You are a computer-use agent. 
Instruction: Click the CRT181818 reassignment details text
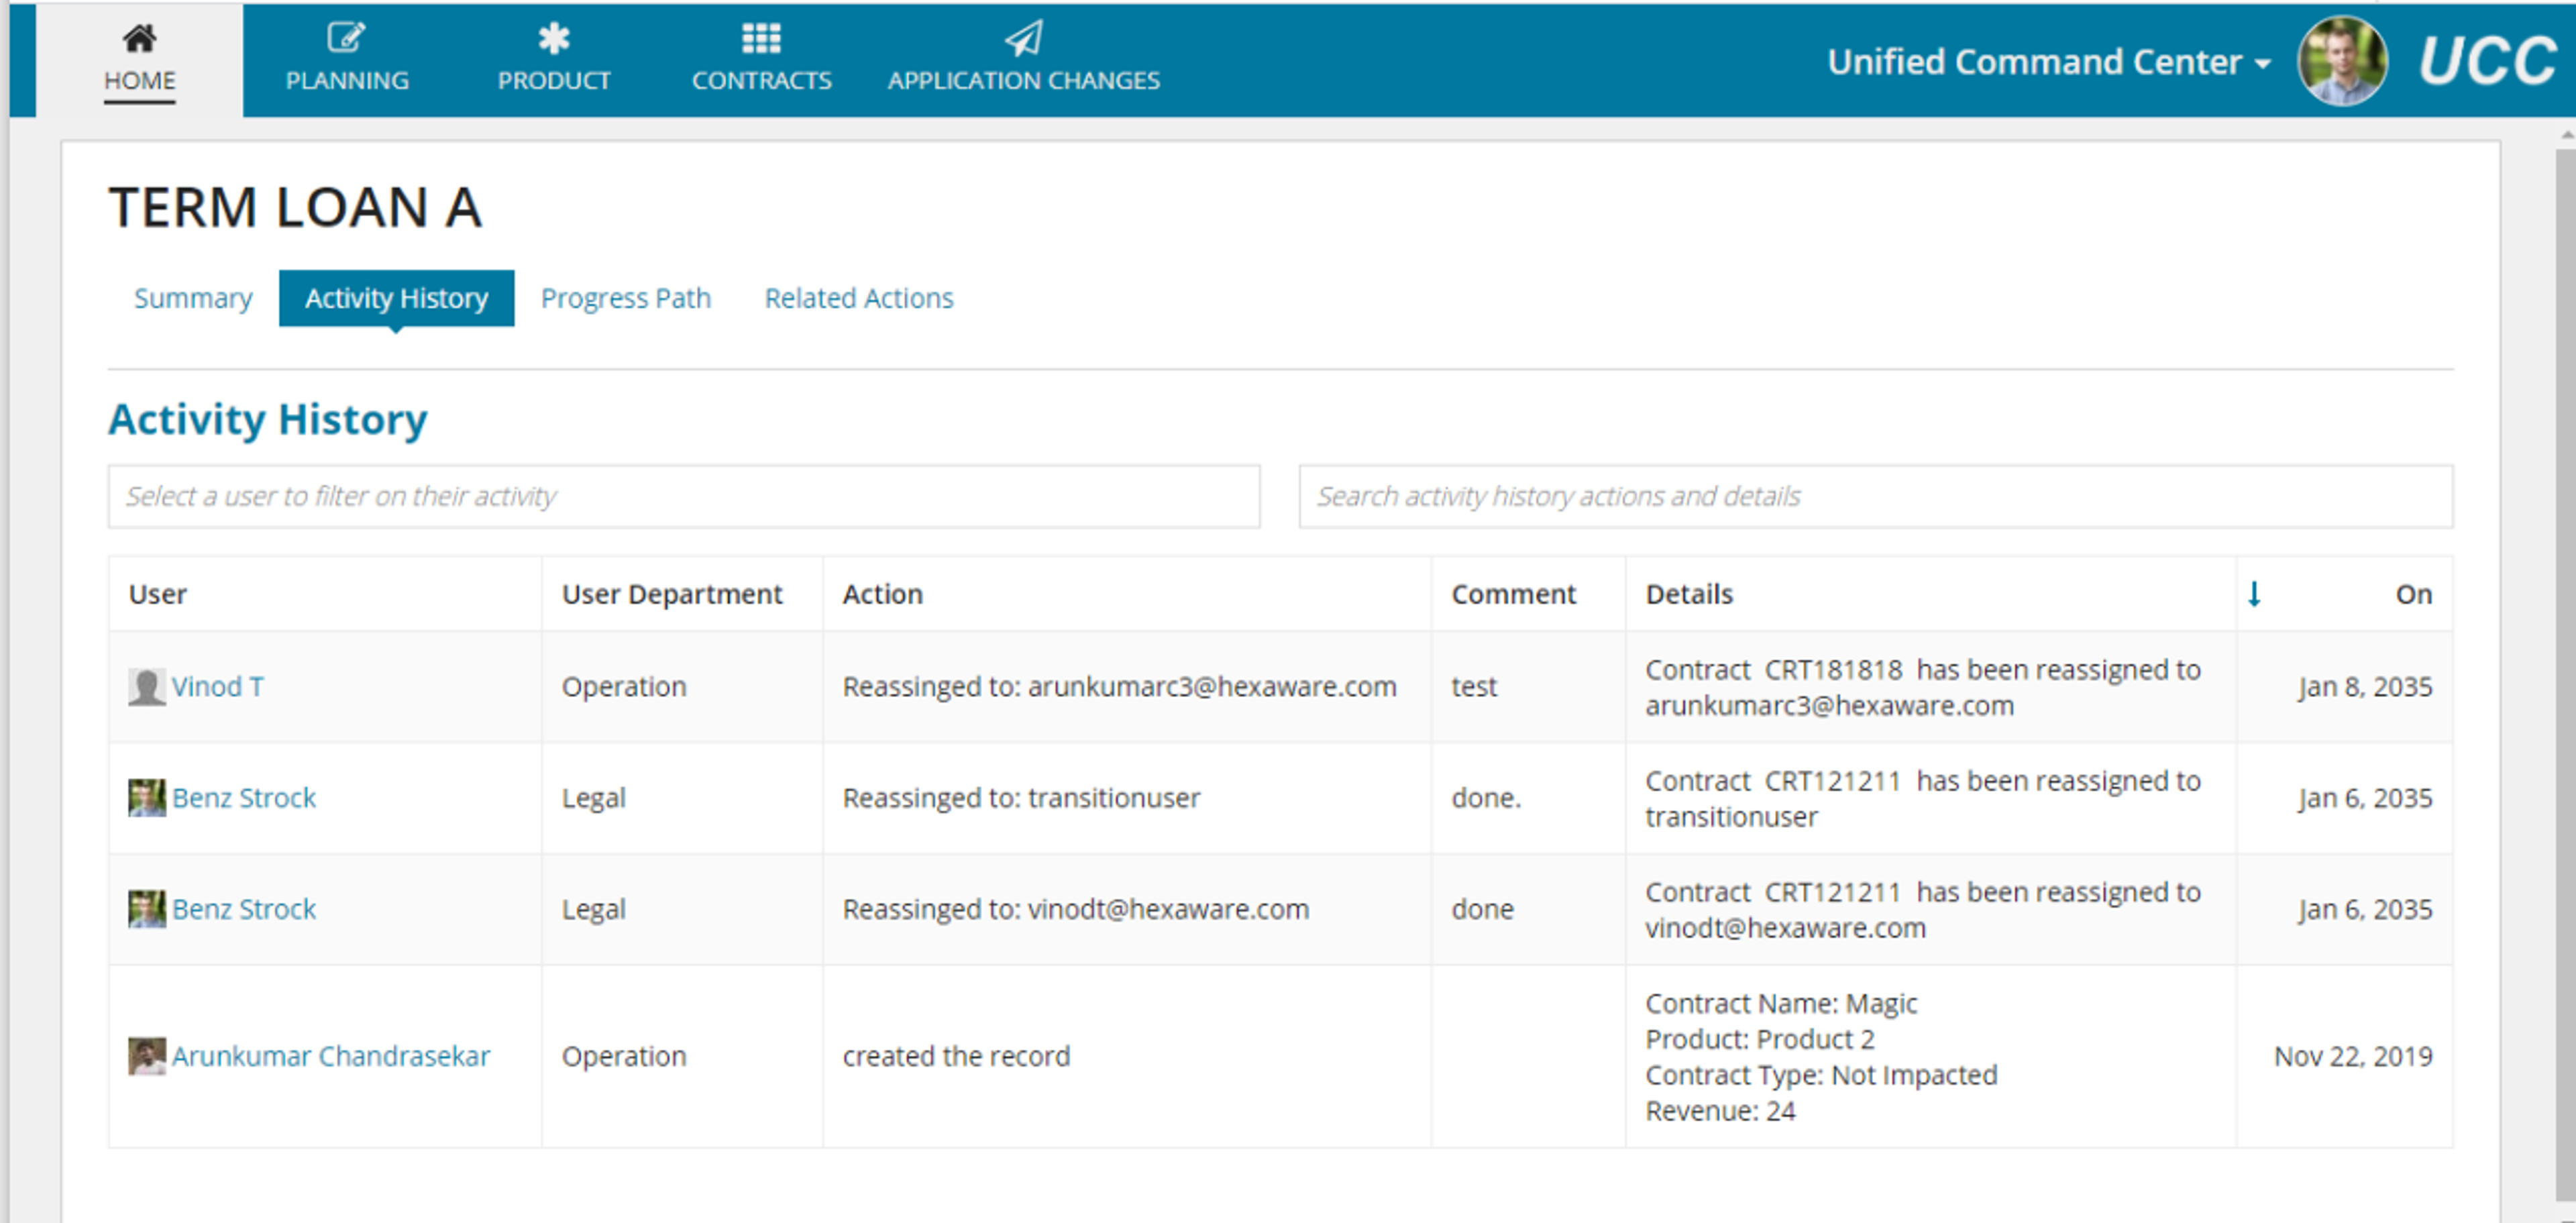(1923, 687)
